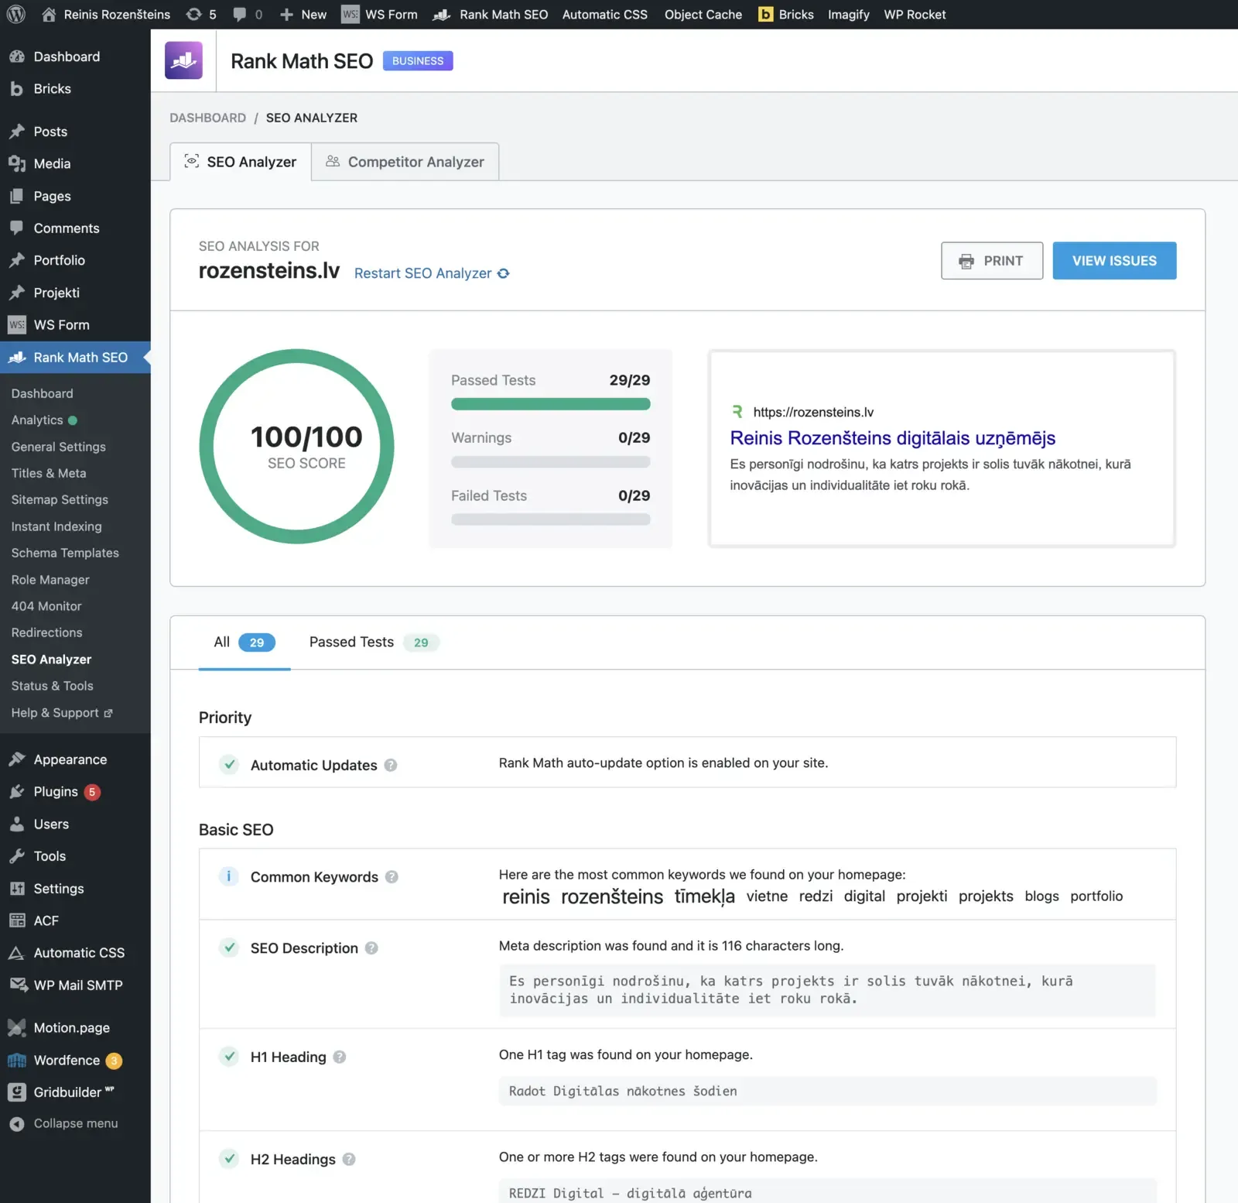Open Automatic CSS admin bar menu
The height and width of the screenshot is (1203, 1238).
[x=605, y=14]
